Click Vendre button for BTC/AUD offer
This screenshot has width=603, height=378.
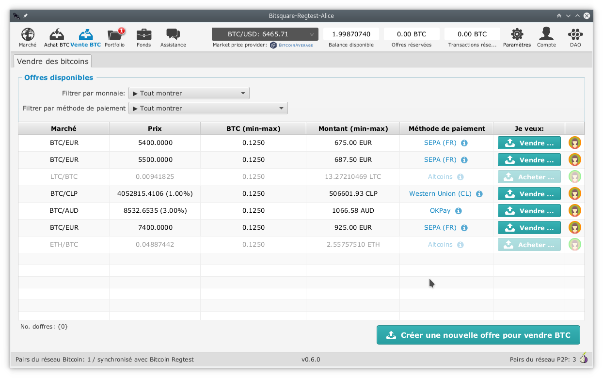(x=529, y=211)
